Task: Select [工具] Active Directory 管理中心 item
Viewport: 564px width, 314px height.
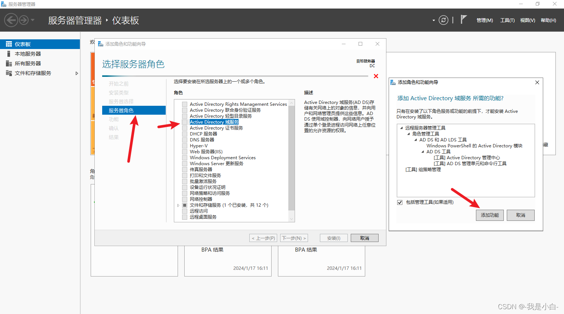Action: click(467, 158)
